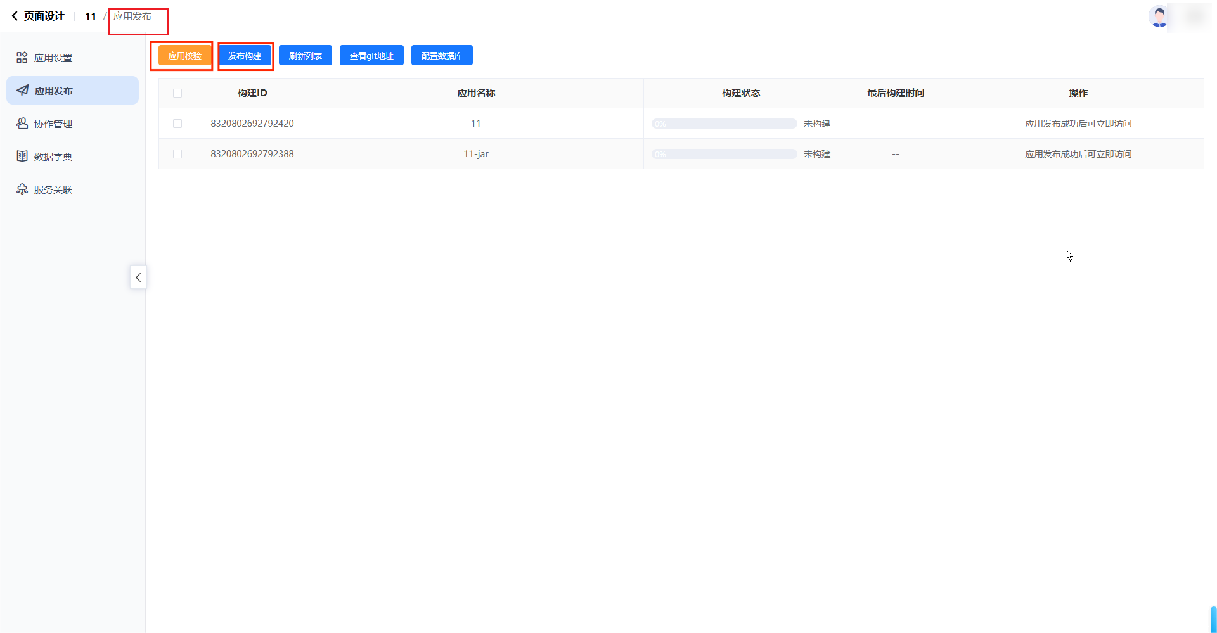Click the 数据字典 book icon

pyautogui.click(x=22, y=157)
